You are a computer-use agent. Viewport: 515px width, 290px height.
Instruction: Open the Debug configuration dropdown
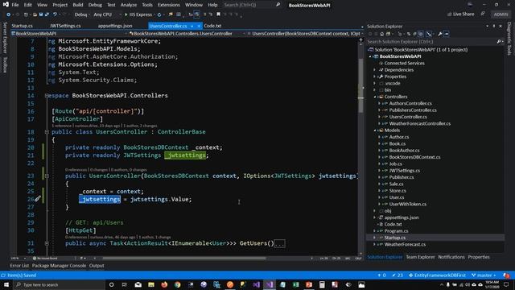(x=82, y=14)
